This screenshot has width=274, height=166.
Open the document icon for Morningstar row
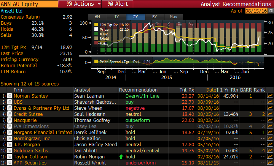[x=10, y=138]
